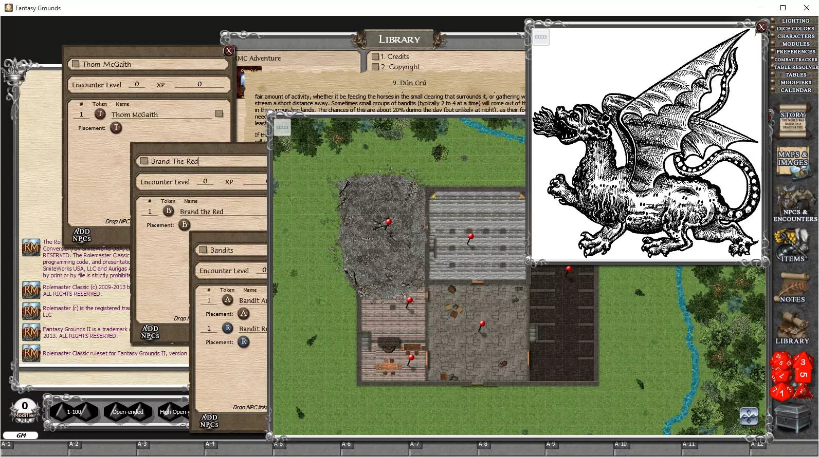Screen dimensions: 819x457
Task: Toggle lock icon on Thom McGaith title
Action: [x=76, y=64]
